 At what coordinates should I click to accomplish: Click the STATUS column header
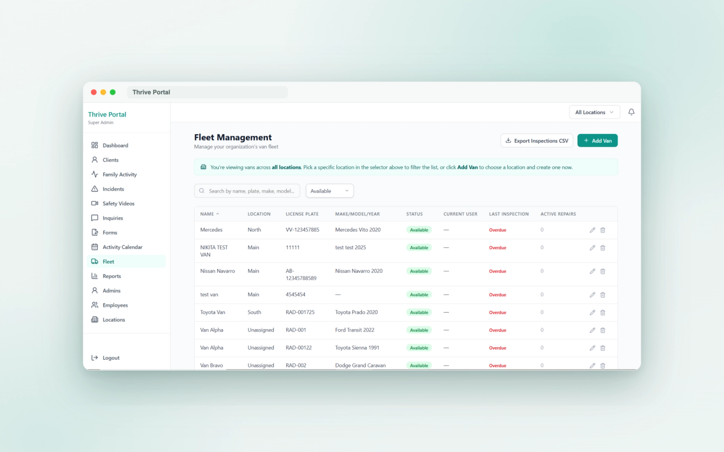click(x=414, y=214)
